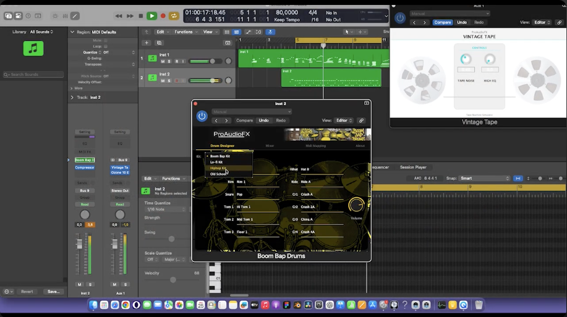Select Old School from kit menu
Screen dimensions: 567x317
(218, 174)
